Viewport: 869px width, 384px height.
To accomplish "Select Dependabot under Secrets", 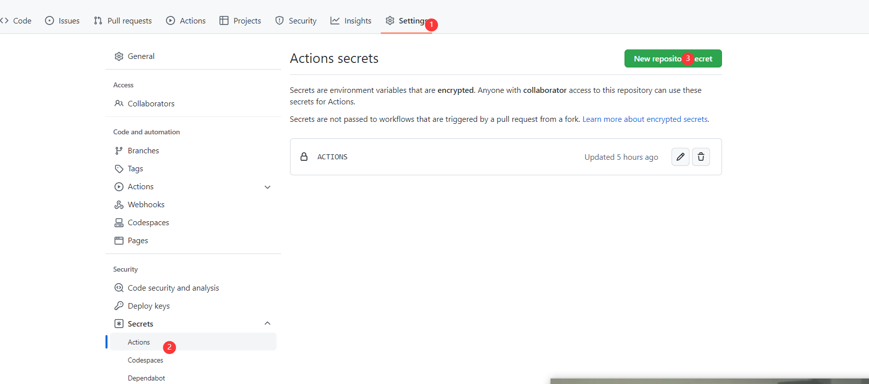I will coord(146,378).
